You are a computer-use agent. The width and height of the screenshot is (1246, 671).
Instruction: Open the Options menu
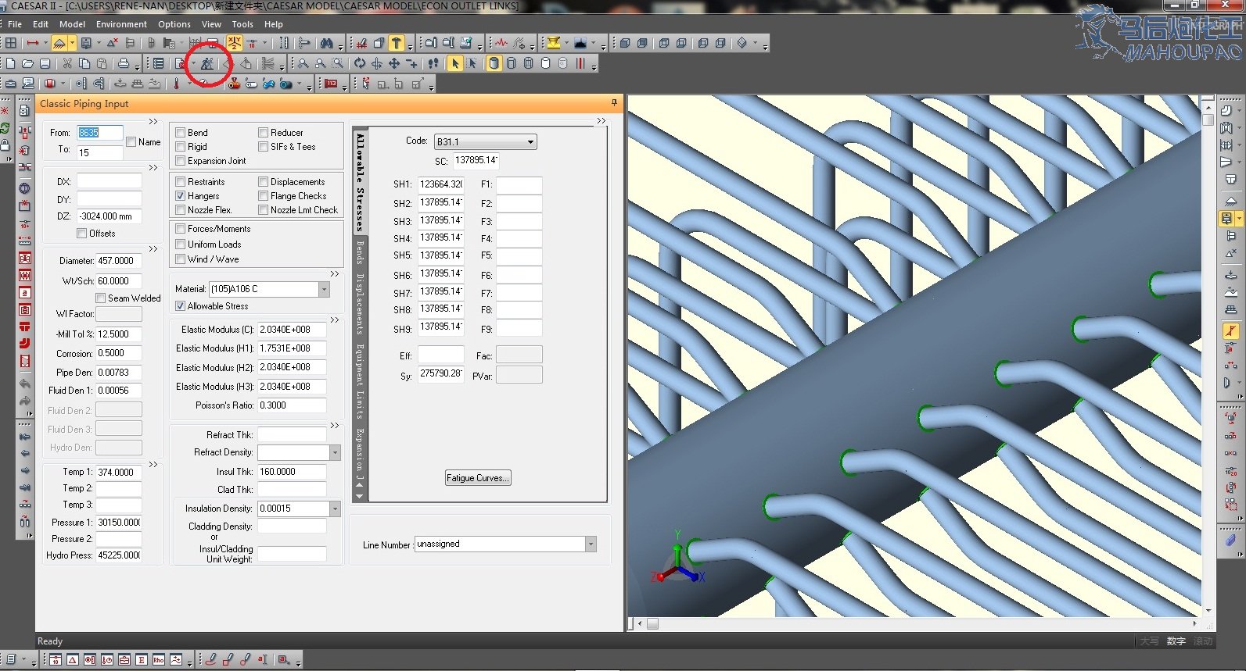coord(174,24)
